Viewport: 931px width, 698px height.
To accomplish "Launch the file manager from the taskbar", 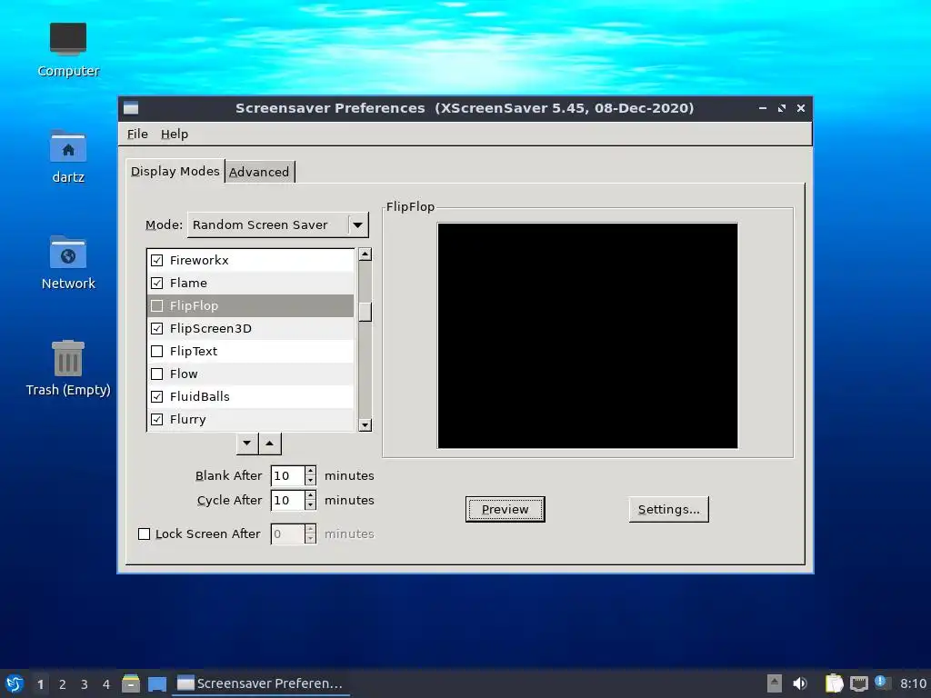I will click(x=131, y=683).
